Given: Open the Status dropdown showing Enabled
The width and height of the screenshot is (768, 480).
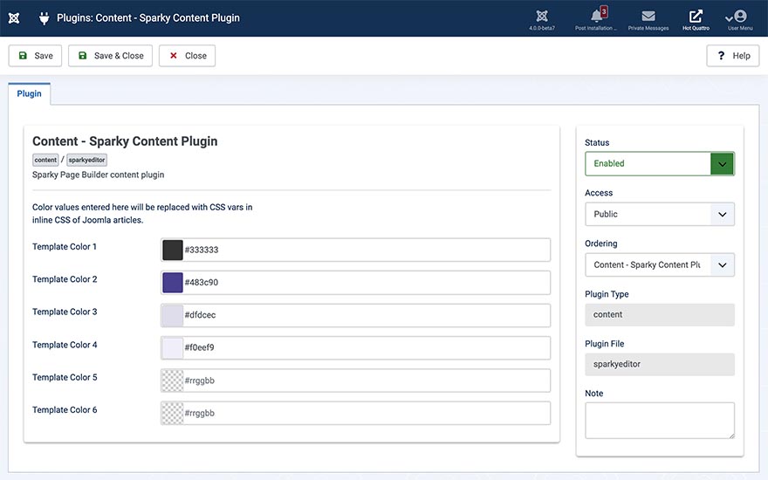Looking at the screenshot, I should [659, 163].
